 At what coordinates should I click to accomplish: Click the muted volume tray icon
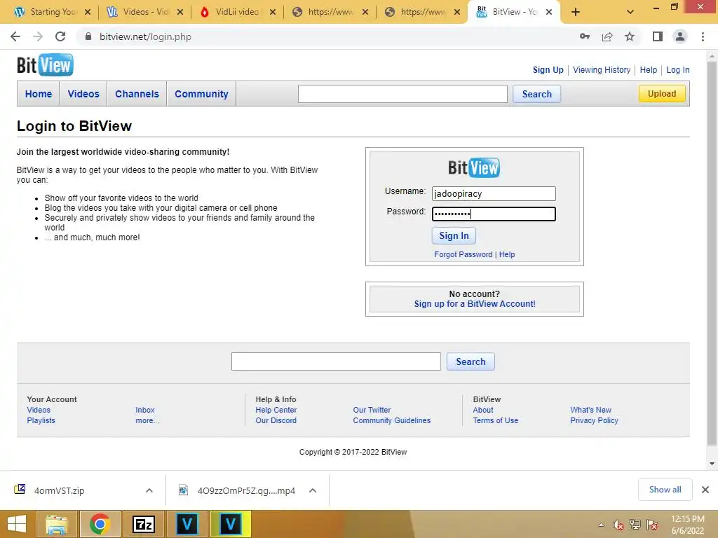click(618, 525)
